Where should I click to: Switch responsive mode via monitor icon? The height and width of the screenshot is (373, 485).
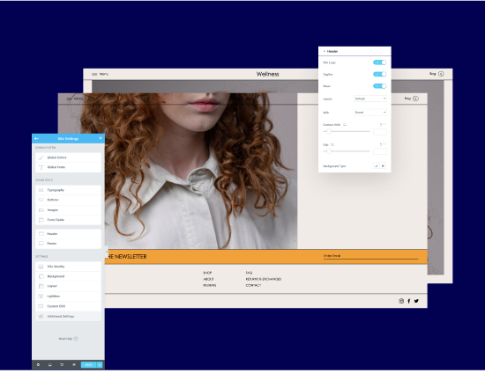[x=49, y=365]
